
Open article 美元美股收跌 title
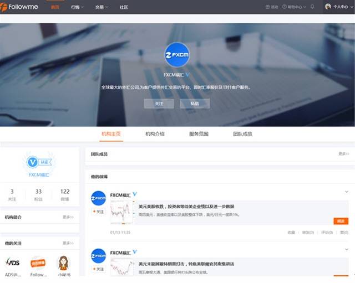(186, 207)
